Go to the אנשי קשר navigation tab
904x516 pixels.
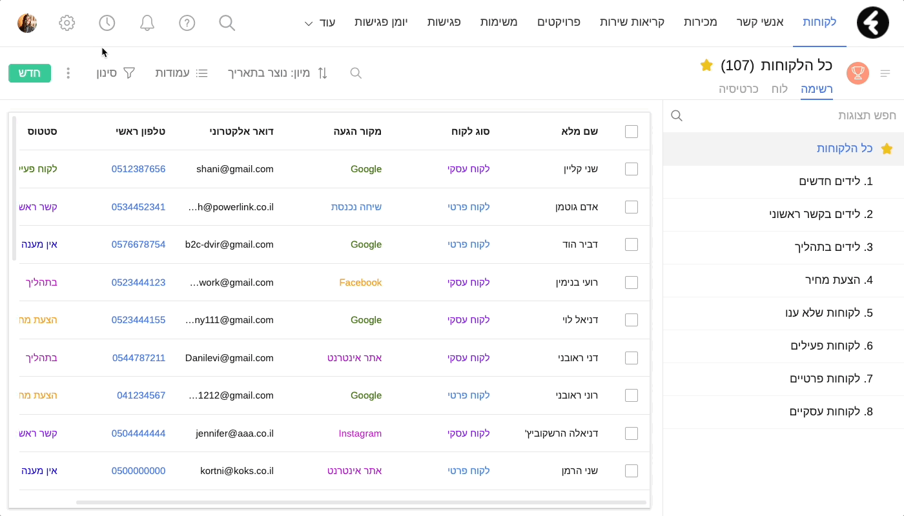click(760, 22)
